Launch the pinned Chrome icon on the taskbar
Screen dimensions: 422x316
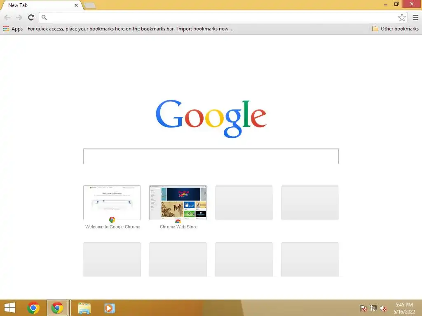click(x=33, y=308)
